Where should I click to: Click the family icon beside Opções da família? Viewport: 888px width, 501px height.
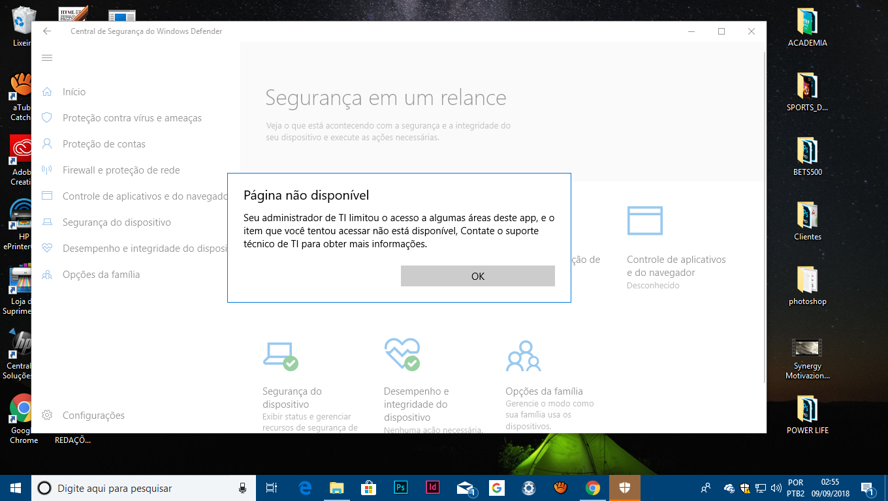point(47,275)
